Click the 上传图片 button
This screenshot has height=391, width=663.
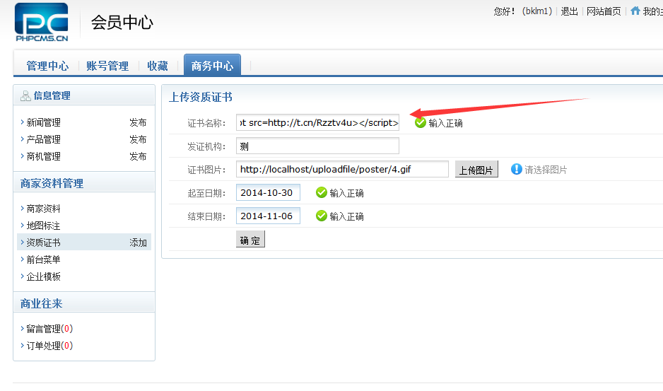476,169
